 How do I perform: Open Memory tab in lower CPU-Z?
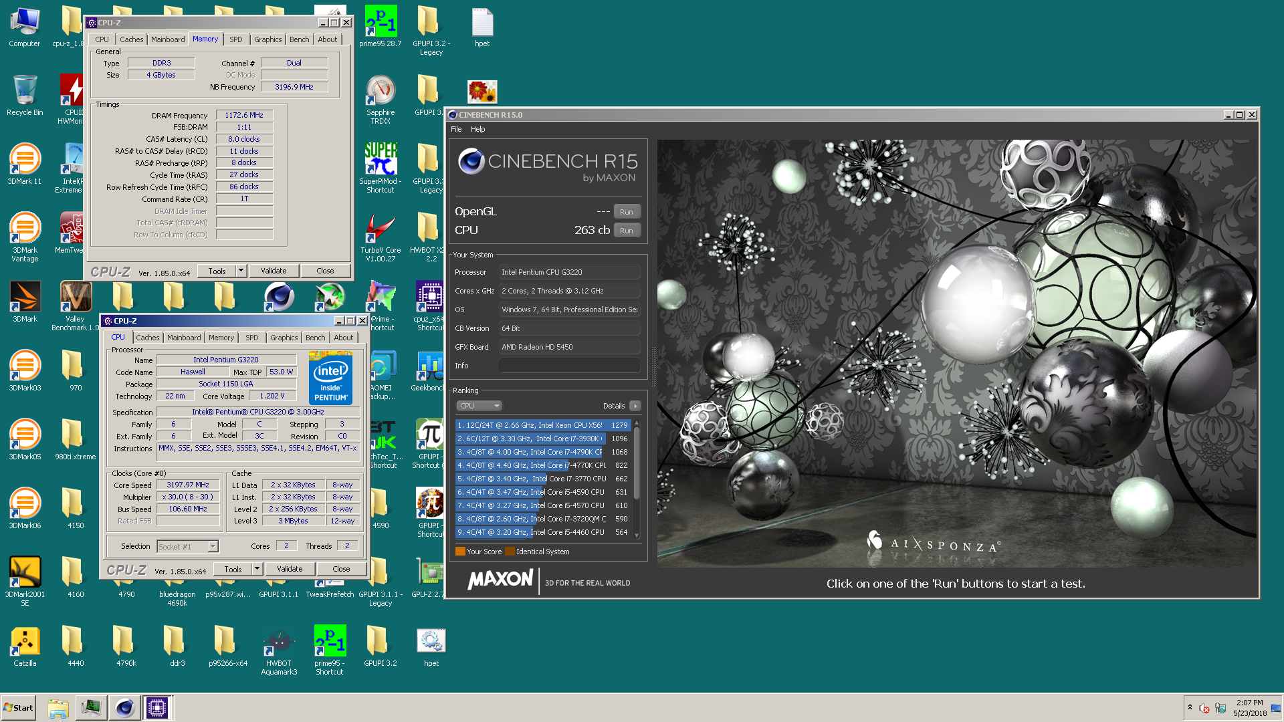(x=221, y=338)
